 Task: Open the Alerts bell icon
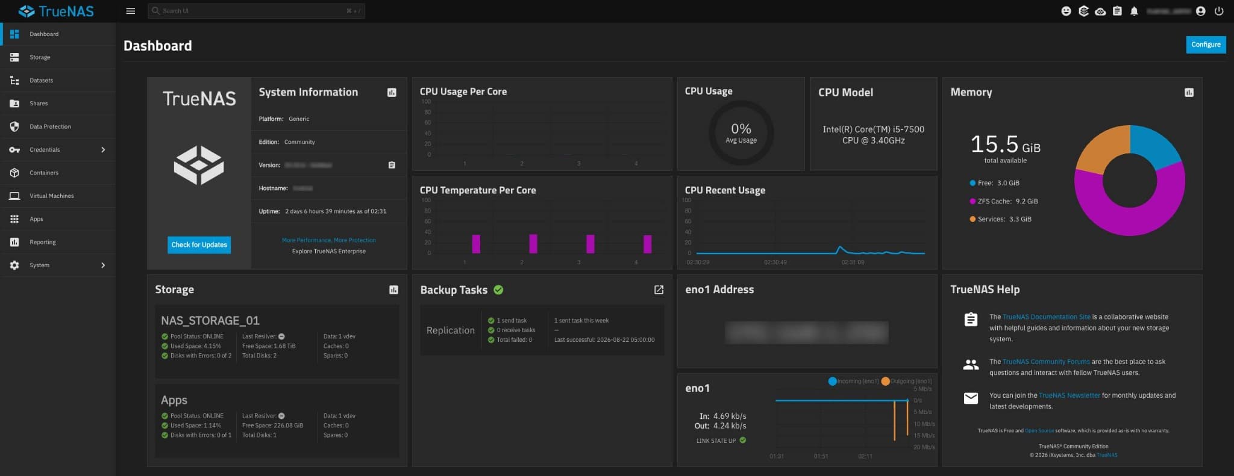1134,11
